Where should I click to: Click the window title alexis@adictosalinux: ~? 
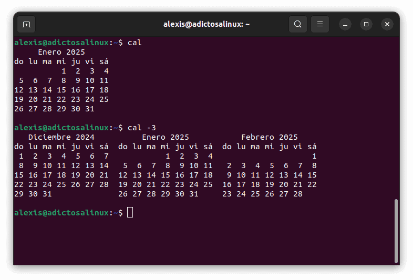[x=206, y=24]
